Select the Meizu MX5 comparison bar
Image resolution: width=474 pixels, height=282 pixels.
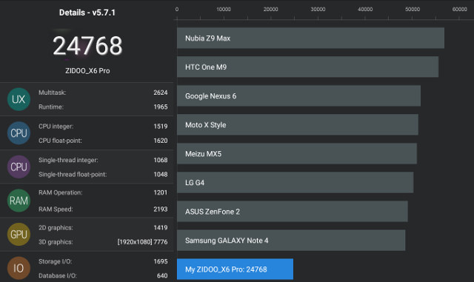[x=297, y=153]
